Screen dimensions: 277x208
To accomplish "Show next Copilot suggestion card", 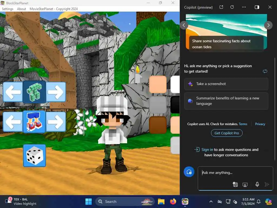I will [268, 25].
